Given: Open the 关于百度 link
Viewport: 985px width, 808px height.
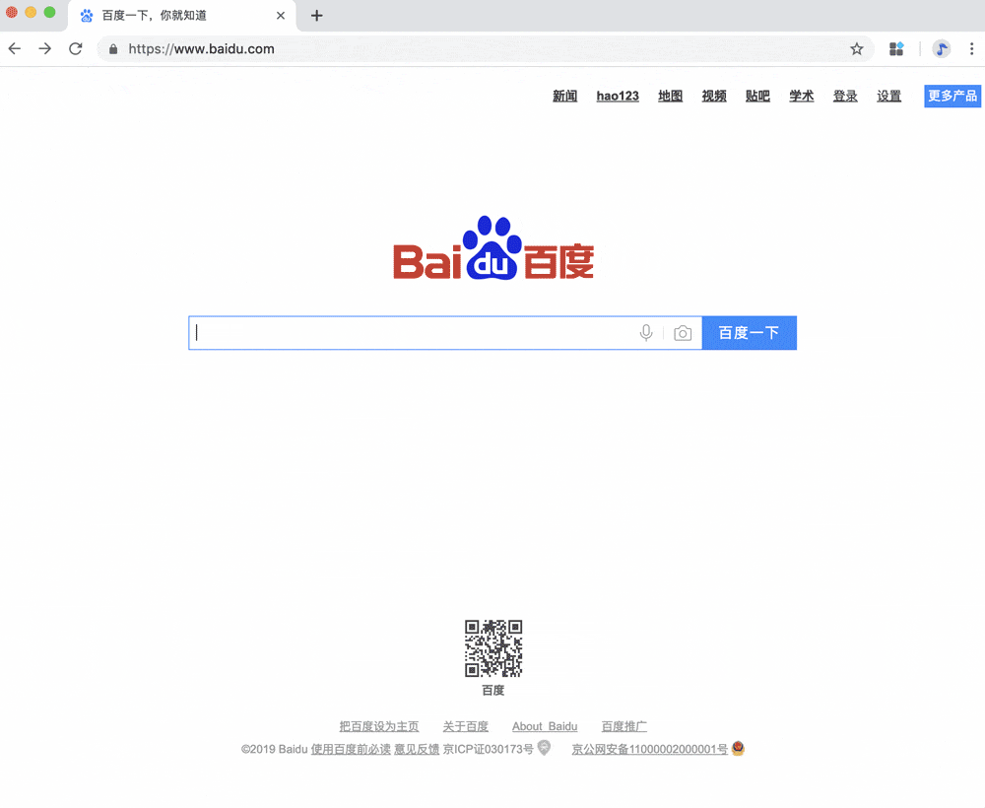Looking at the screenshot, I should coord(466,726).
